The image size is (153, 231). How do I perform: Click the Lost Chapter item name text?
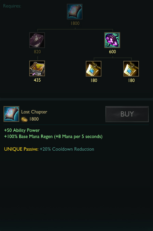(x=34, y=112)
